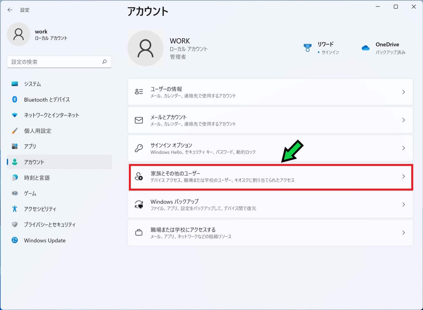Go to 時刻と言語 settings
423x310 pixels.
(37, 178)
